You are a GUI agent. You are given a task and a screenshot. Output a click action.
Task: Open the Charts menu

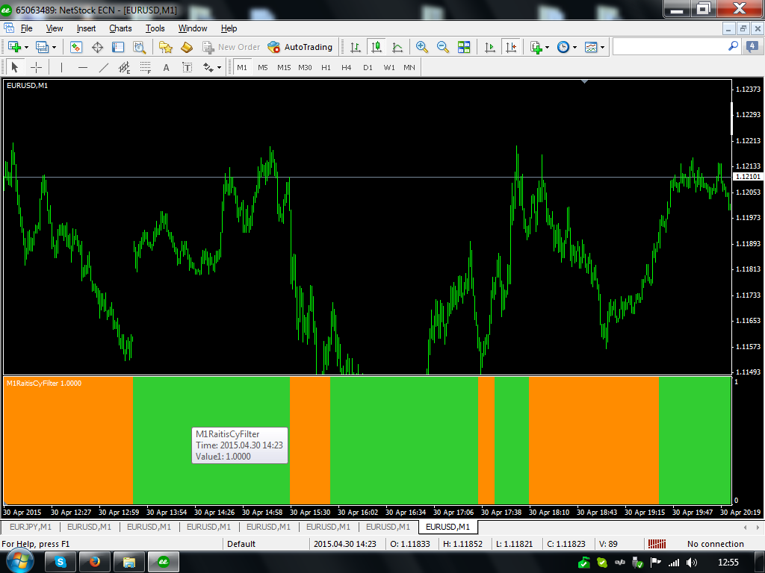(x=120, y=28)
